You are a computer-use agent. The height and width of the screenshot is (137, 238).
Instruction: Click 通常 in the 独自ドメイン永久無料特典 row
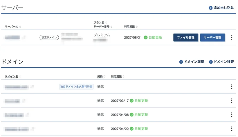[x=100, y=87]
